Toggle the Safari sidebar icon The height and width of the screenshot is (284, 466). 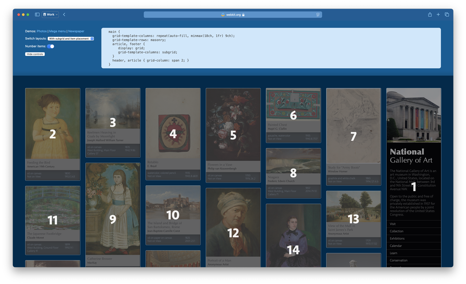pos(37,14)
